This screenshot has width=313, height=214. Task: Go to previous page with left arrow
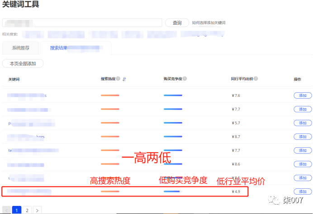tap(6, 210)
